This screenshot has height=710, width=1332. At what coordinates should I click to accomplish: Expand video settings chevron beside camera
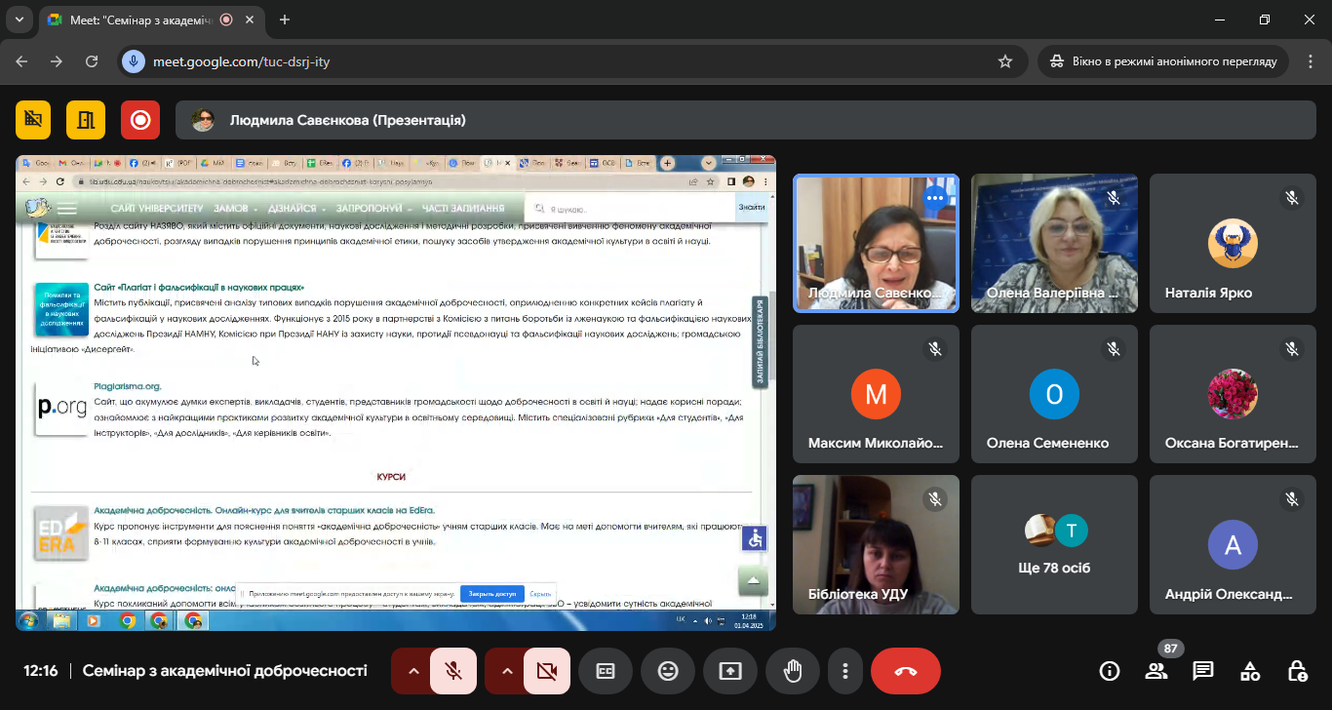tap(506, 671)
